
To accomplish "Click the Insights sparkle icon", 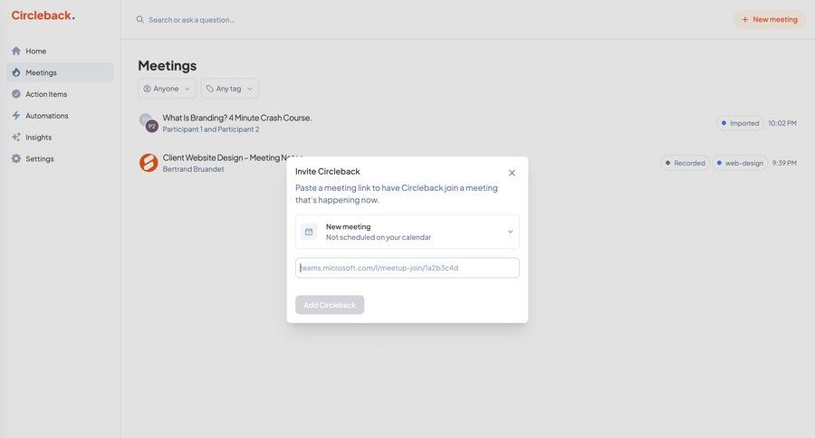I will click(16, 138).
